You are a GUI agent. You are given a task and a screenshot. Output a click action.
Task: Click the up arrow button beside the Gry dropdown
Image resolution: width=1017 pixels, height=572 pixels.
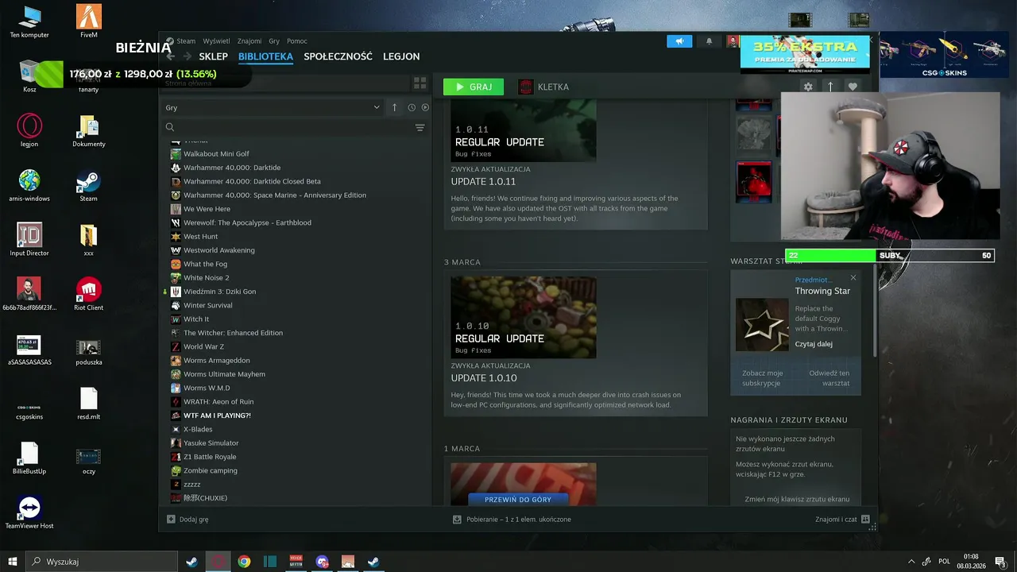point(394,107)
